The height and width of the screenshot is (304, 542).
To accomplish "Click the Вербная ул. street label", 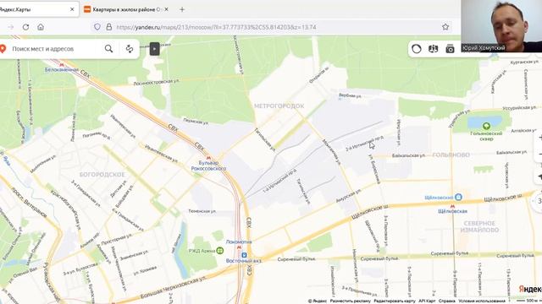I will (350, 95).
